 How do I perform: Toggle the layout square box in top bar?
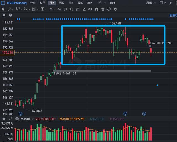(162, 3)
